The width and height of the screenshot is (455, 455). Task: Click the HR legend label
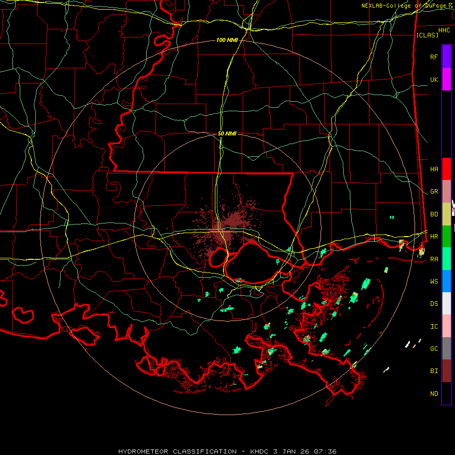pos(434,237)
